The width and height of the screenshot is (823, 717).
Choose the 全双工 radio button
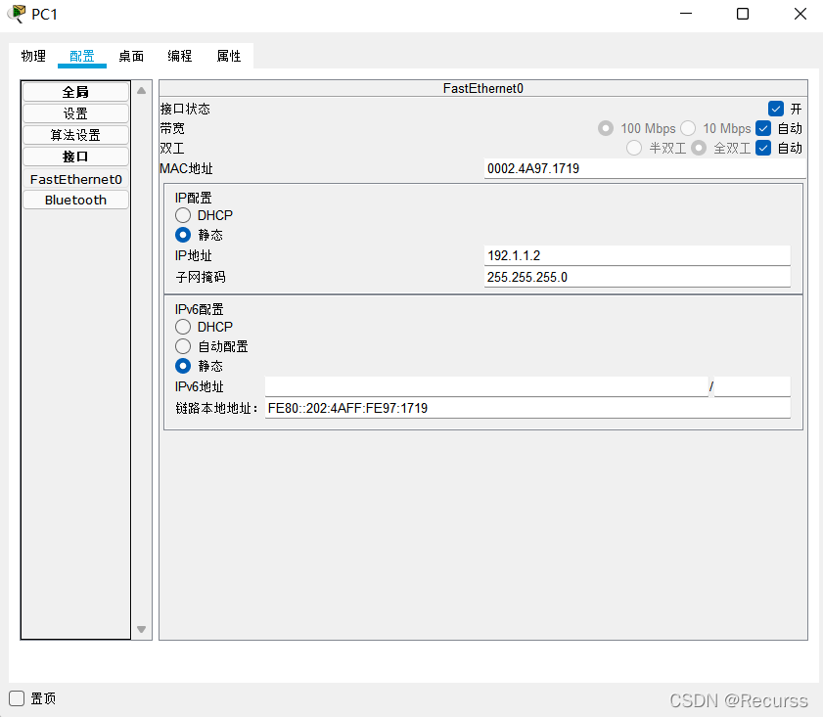[x=699, y=148]
